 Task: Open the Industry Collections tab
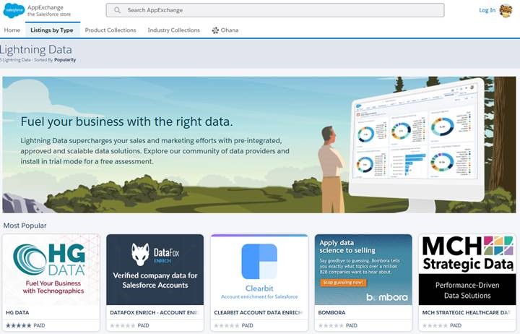(x=174, y=30)
